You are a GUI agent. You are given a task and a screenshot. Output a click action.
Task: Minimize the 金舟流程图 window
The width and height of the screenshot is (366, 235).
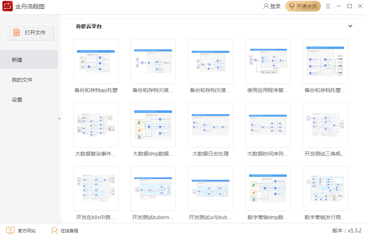tap(339, 6)
